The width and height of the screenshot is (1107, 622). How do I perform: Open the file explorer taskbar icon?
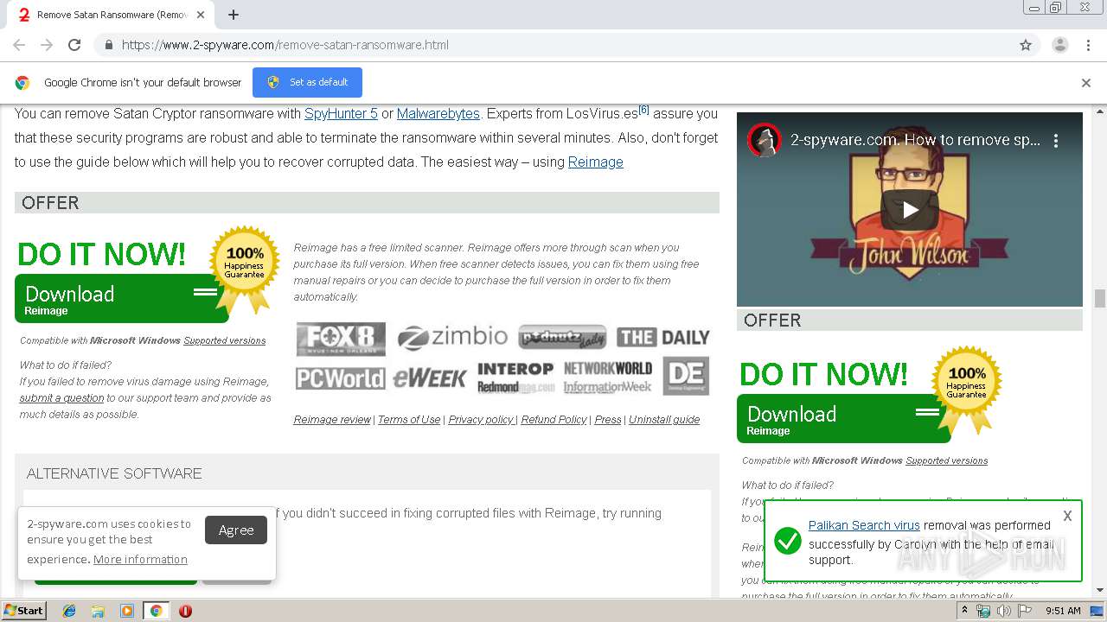pos(98,611)
